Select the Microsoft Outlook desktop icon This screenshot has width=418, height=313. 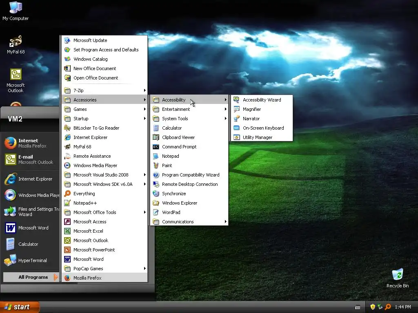coord(16,81)
